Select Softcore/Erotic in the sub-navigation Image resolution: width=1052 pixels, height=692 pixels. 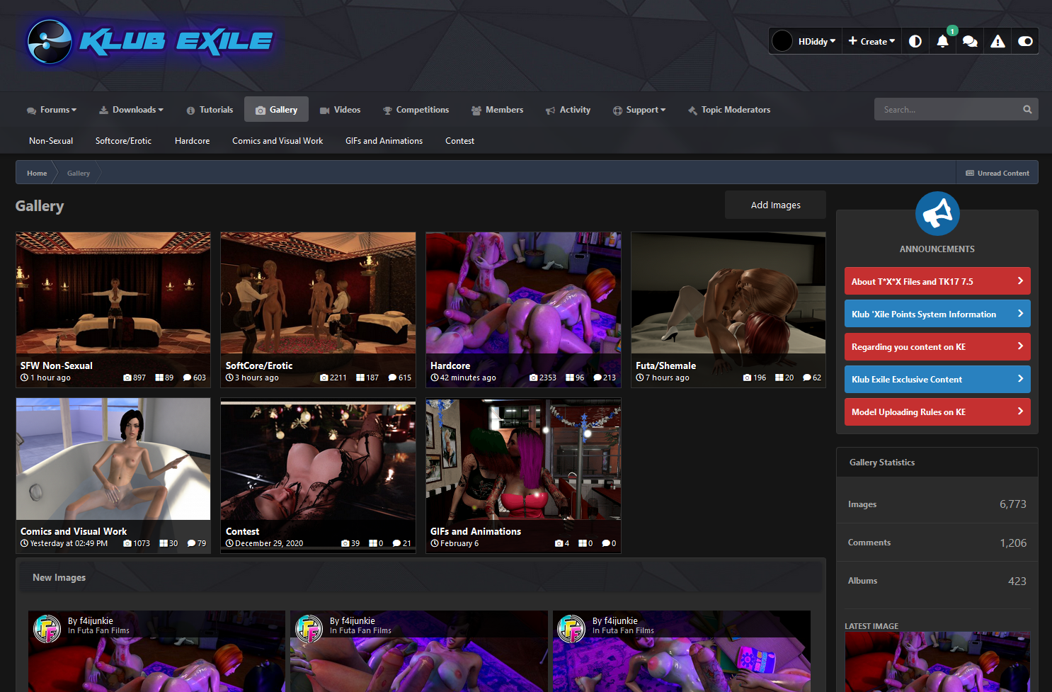(x=123, y=141)
